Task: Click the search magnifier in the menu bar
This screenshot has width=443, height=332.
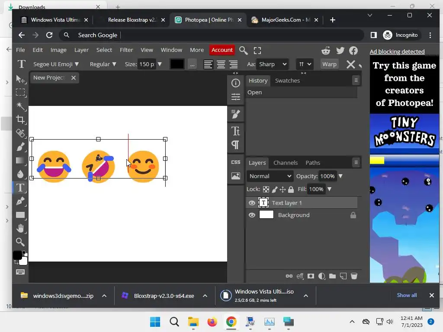Action: (243, 51)
